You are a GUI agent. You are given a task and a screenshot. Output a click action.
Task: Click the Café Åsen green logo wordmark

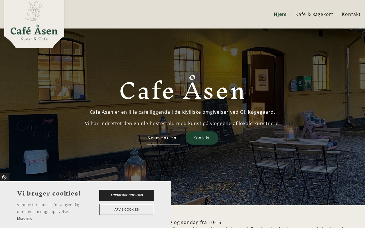point(34,30)
